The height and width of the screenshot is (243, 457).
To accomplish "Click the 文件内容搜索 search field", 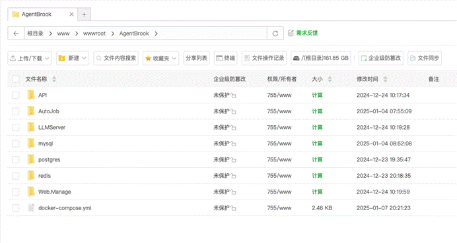I will point(116,58).
